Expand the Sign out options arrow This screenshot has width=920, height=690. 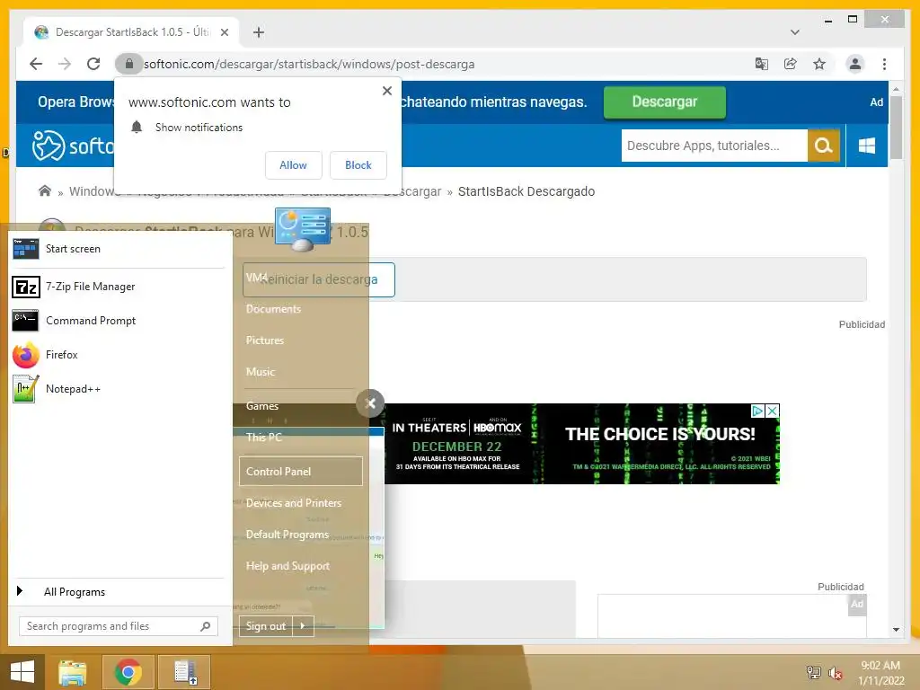point(303,626)
